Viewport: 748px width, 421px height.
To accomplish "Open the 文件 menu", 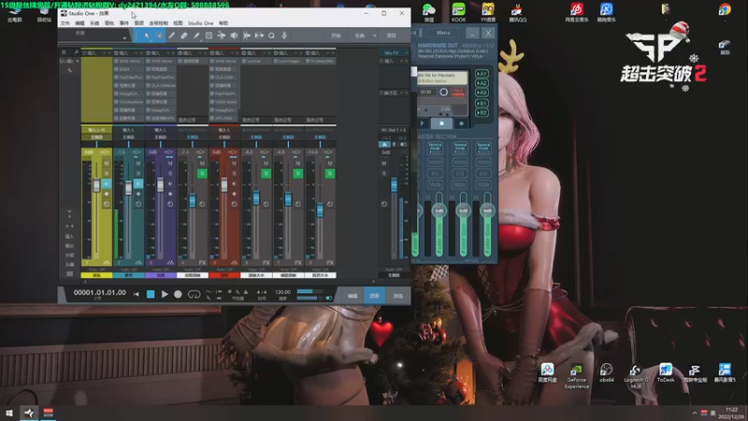I will tap(65, 22).
